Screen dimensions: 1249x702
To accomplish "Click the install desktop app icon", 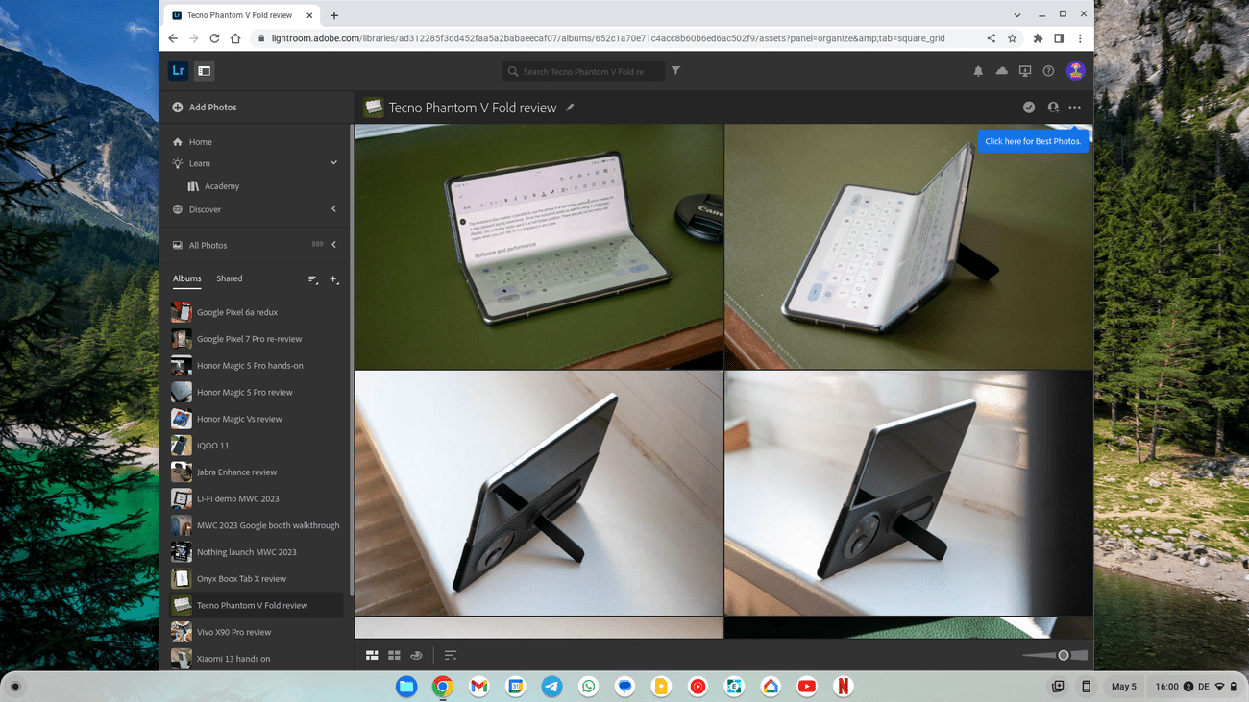I will pyautogui.click(x=1025, y=71).
